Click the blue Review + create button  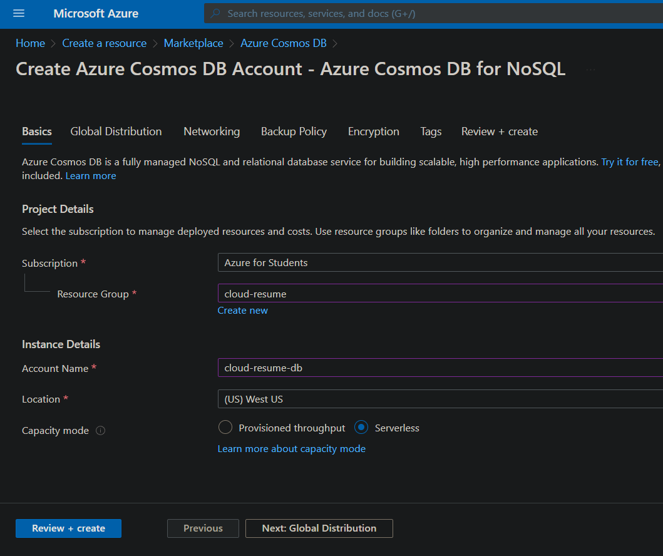[68, 528]
